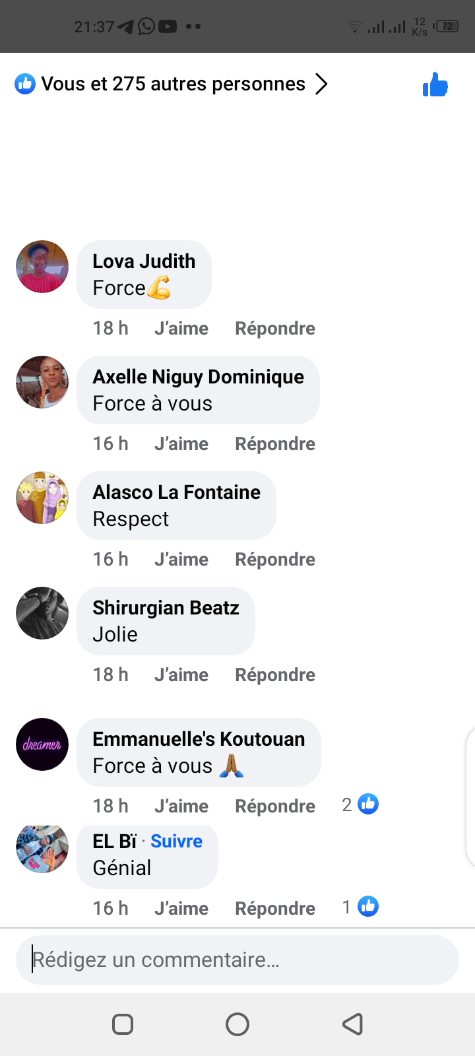Screen dimensions: 475x1056
Task: Tap Emmanuelle's Koutouan dreamer avatar
Action: pos(42,744)
